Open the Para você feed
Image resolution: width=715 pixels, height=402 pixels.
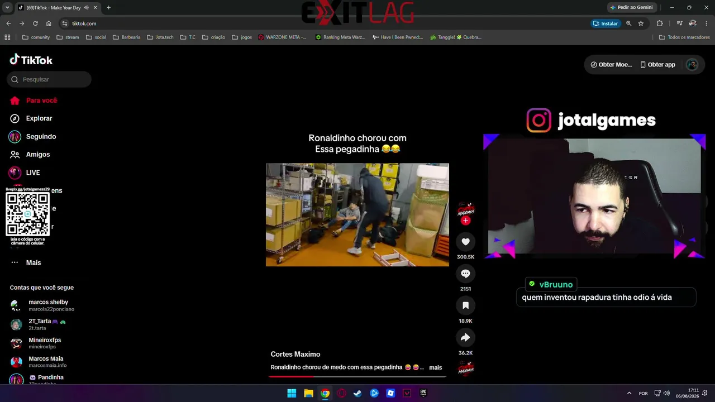pos(34,100)
